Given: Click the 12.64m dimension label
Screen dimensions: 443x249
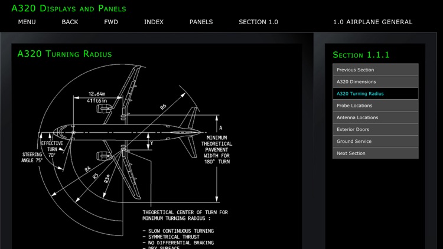Looking at the screenshot, I should click(x=97, y=94).
